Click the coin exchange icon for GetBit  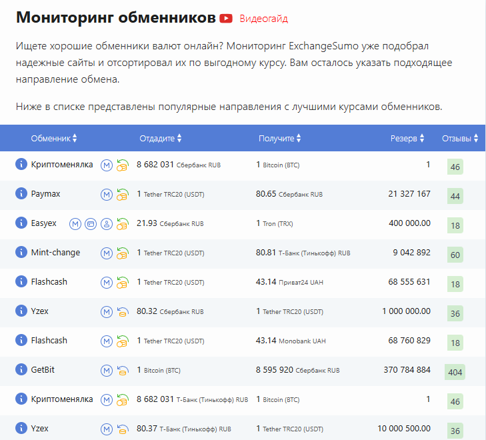coord(123,371)
